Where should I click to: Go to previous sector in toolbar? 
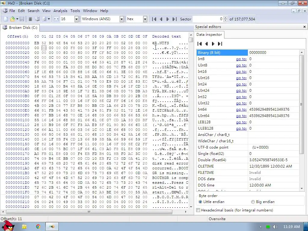[x=161, y=19]
